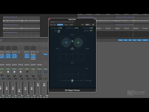
Task: Close the 3D Object Panner window
Action: tap(50, 19)
